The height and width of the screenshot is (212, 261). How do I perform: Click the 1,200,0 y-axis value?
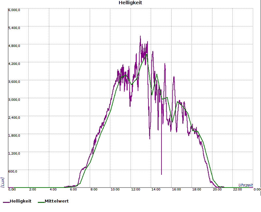(x=14, y=153)
